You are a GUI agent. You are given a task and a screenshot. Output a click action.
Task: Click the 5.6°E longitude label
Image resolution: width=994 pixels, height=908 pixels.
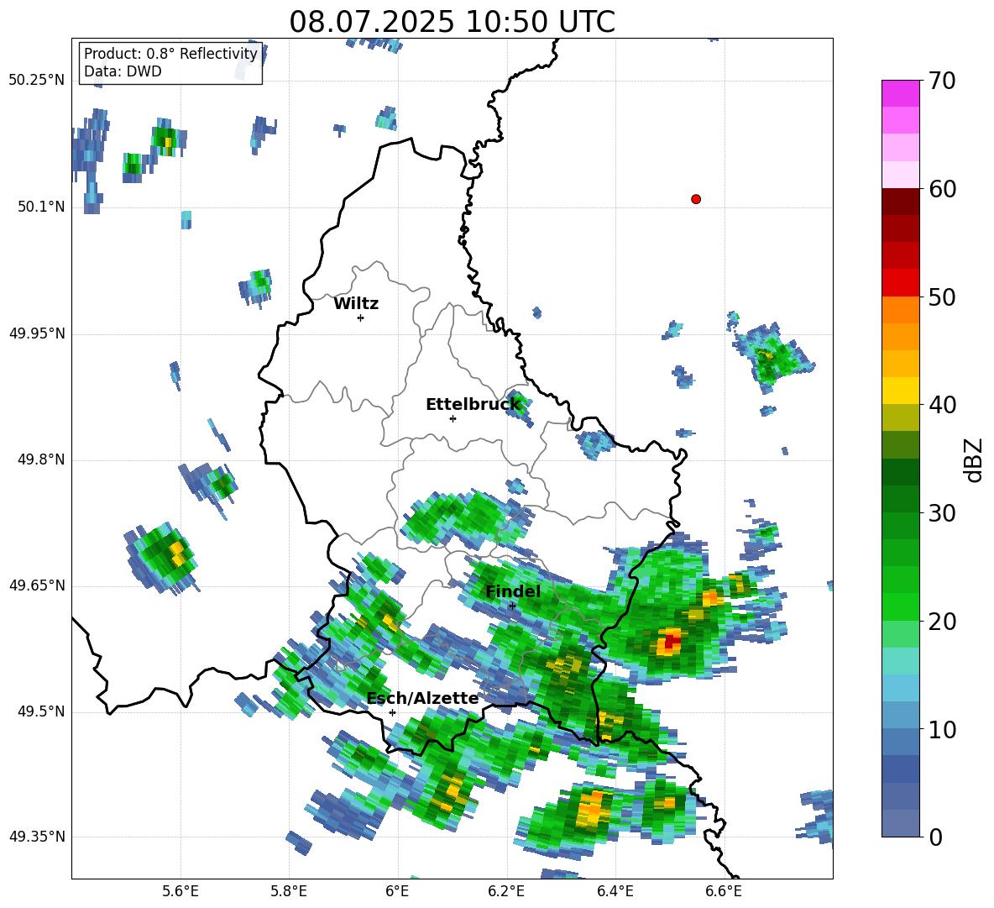[x=180, y=891]
